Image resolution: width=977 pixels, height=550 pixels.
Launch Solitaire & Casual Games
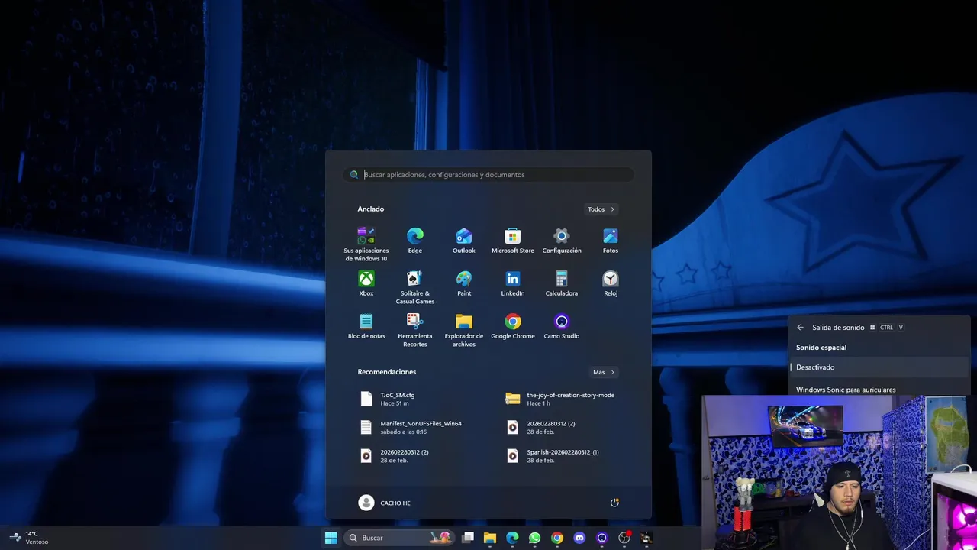point(415,287)
